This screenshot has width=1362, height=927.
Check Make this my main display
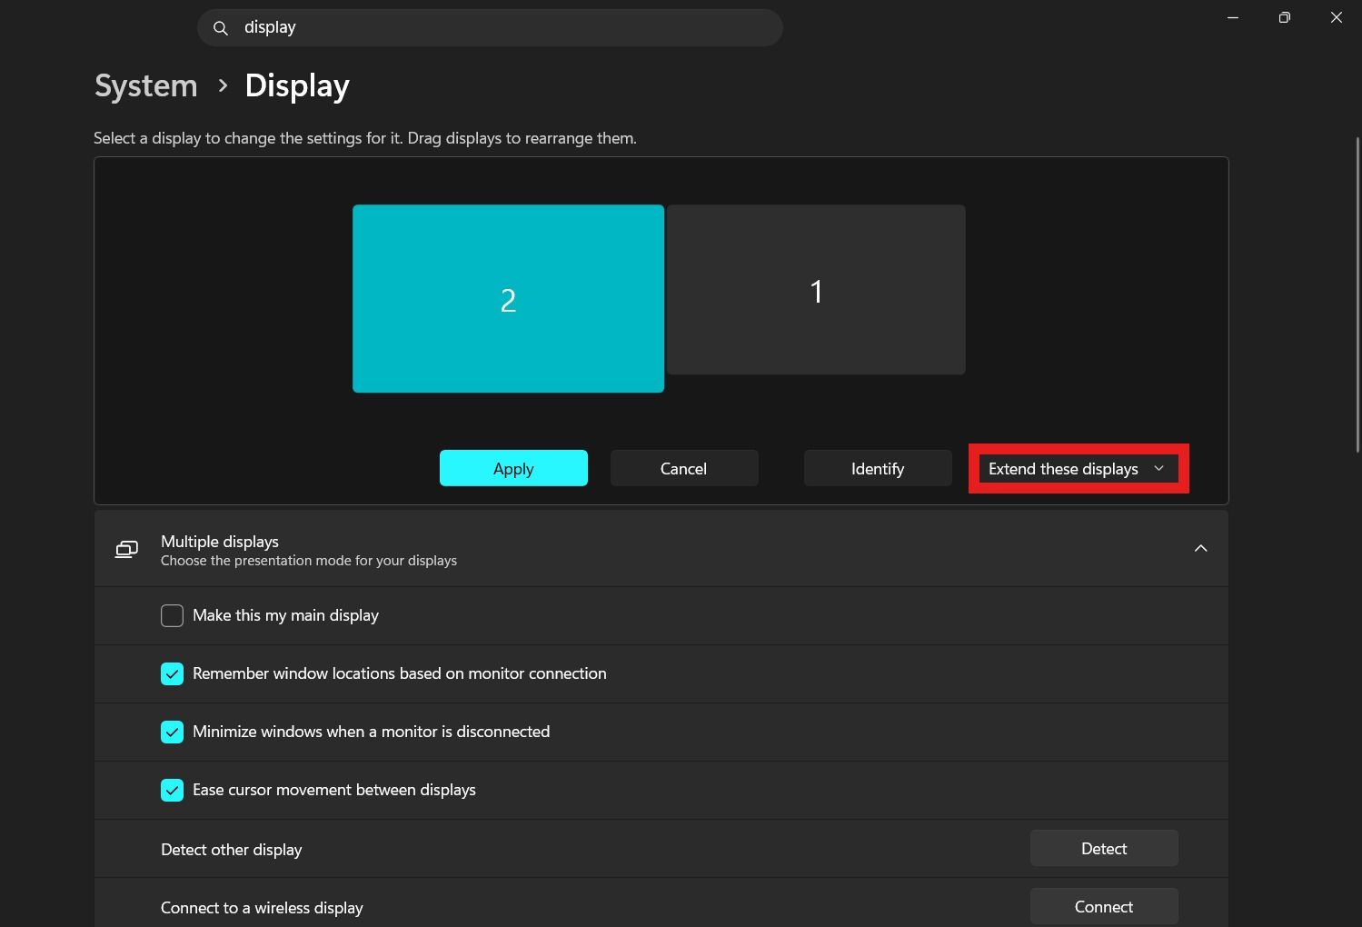click(x=172, y=615)
